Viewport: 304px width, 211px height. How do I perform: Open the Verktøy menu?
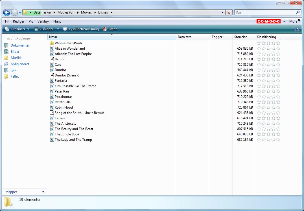[43, 21]
